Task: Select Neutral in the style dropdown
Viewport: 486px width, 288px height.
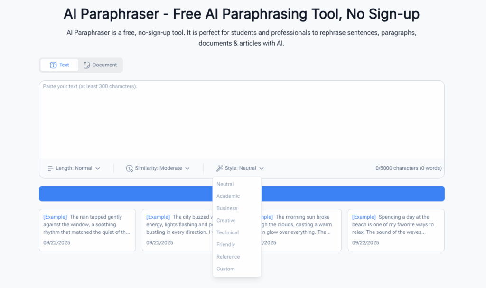Action: click(225, 184)
